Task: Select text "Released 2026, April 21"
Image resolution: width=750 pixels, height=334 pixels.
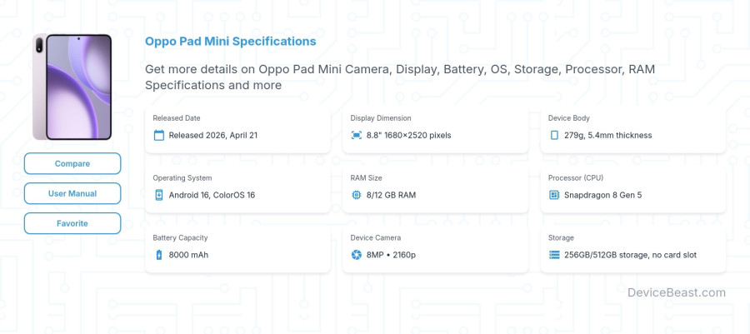Action: (x=212, y=135)
